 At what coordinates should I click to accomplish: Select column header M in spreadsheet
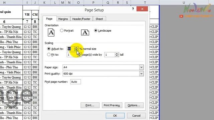(63, 2)
